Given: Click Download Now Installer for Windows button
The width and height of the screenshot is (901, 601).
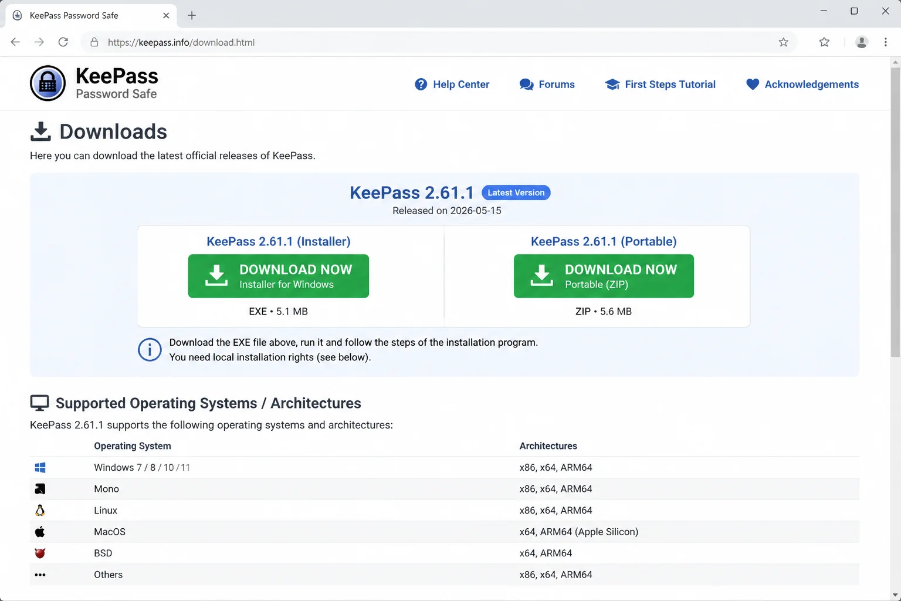Looking at the screenshot, I should [x=279, y=276].
